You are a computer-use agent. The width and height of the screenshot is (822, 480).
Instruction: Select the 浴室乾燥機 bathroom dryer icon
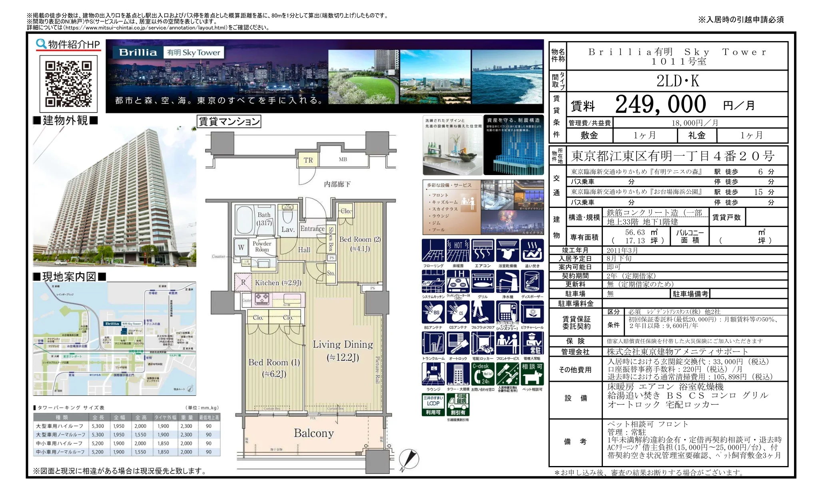508,251
